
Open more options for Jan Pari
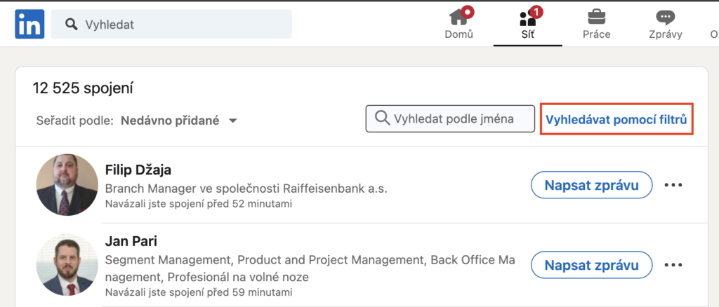coord(673,264)
